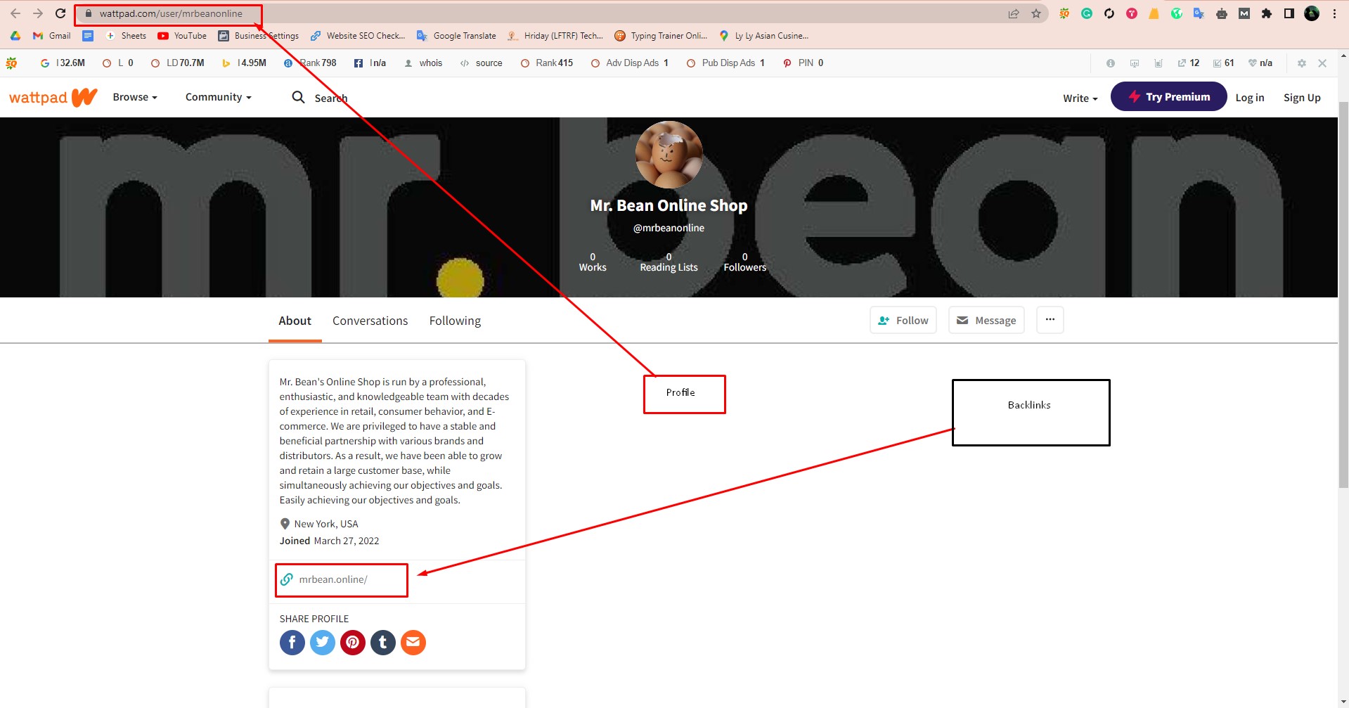Image resolution: width=1349 pixels, height=708 pixels.
Task: Click the Followers count
Action: point(745,262)
